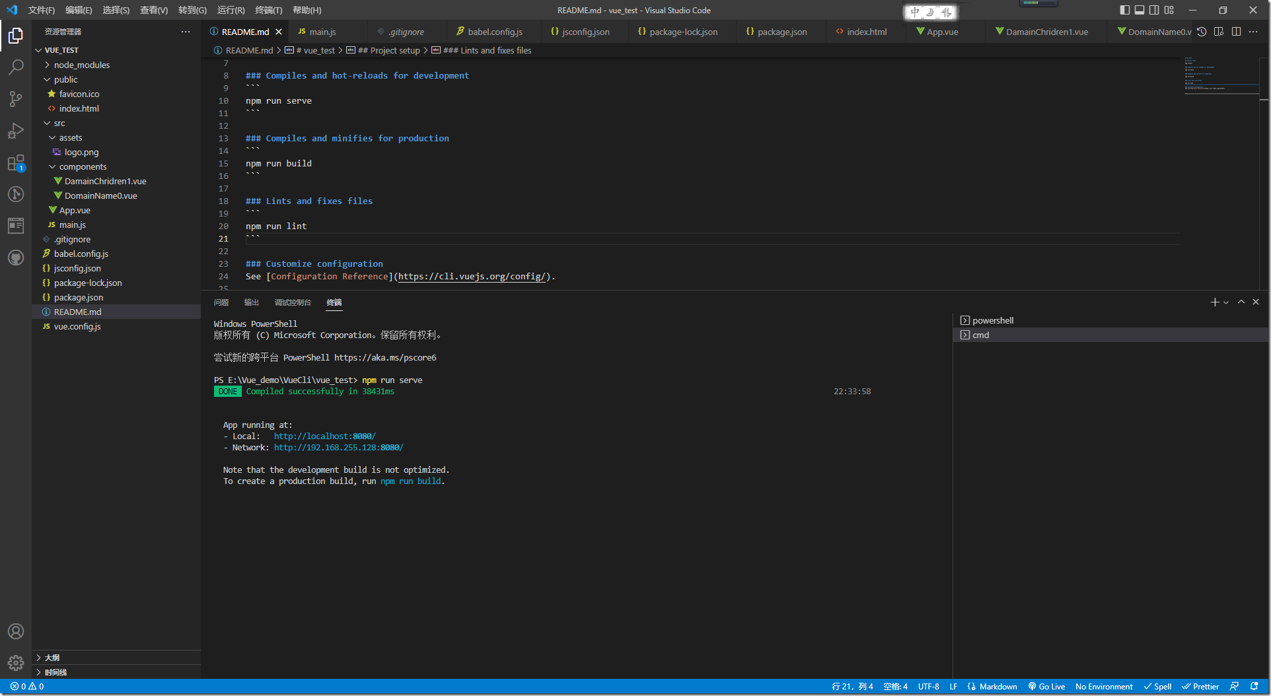1271x696 pixels.
Task: Toggle Spell checker in status bar
Action: (x=1158, y=687)
